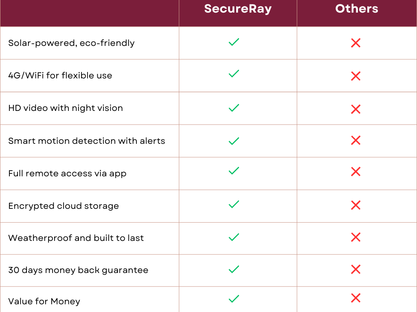Click green check for Value for Money
The image size is (417, 312).
pos(234,299)
